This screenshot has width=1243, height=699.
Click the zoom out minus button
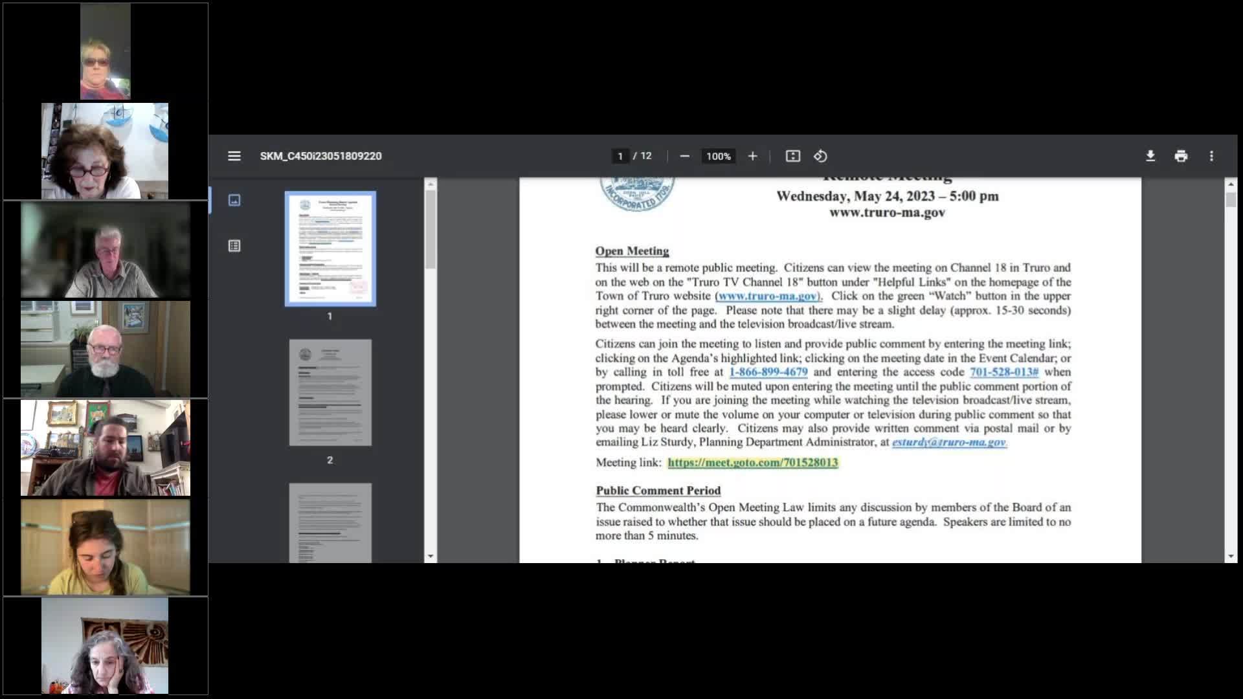pos(684,156)
